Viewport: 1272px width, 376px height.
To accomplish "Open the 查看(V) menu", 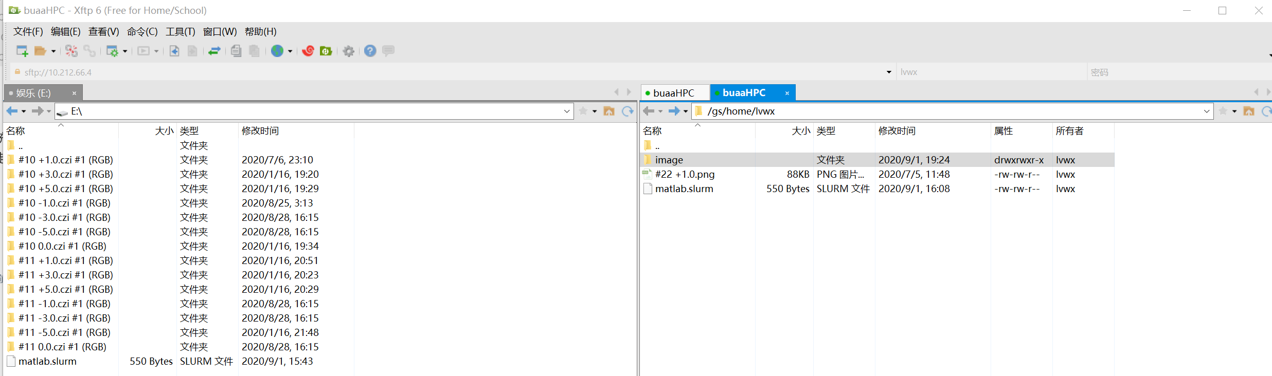I will 104,32.
